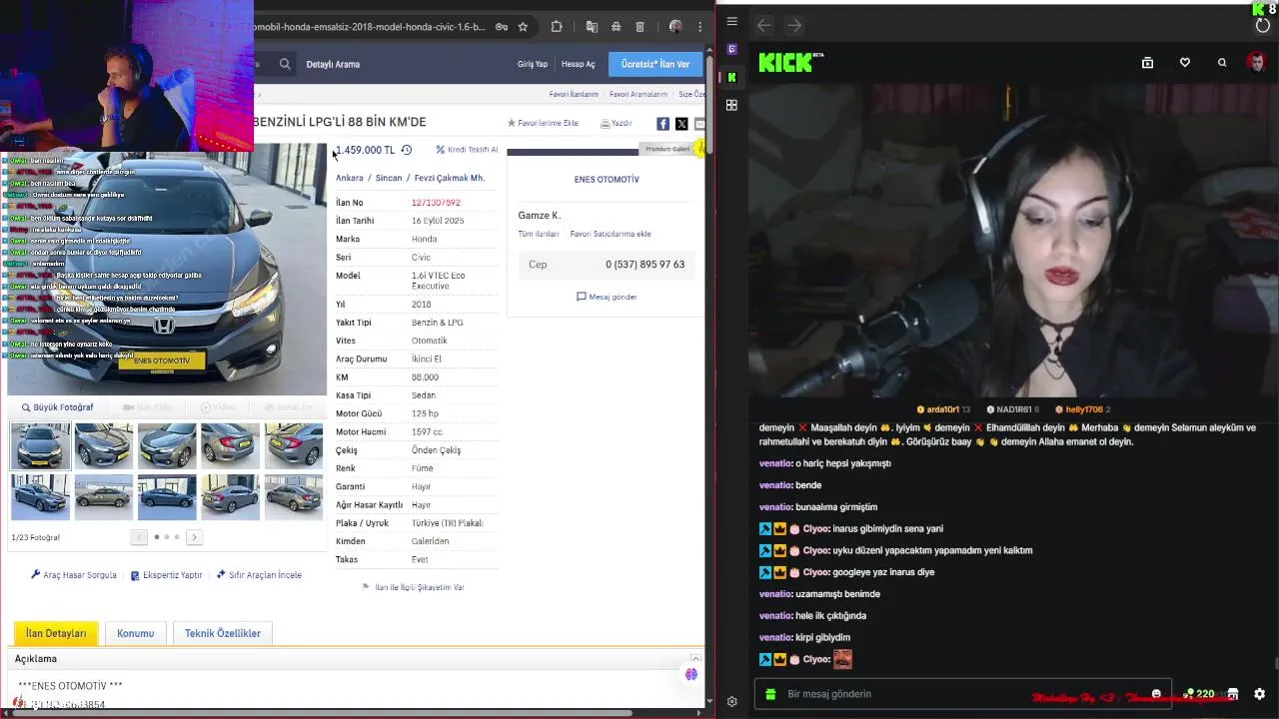Image resolution: width=1279 pixels, height=719 pixels.
Task: Select the first car thumbnail
Action: (41, 446)
